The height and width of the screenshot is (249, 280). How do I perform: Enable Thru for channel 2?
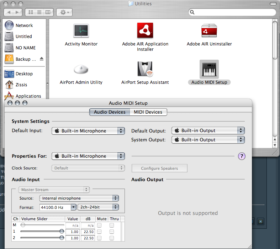click(112, 238)
